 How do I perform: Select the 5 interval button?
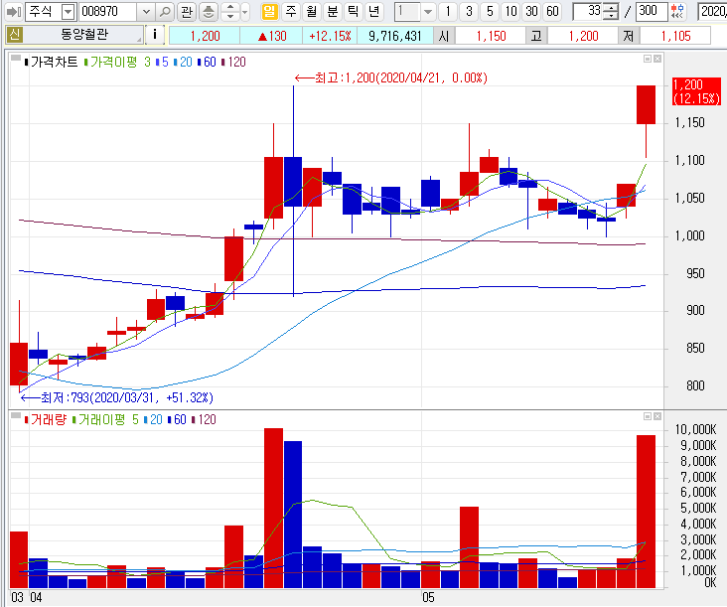[x=490, y=12]
